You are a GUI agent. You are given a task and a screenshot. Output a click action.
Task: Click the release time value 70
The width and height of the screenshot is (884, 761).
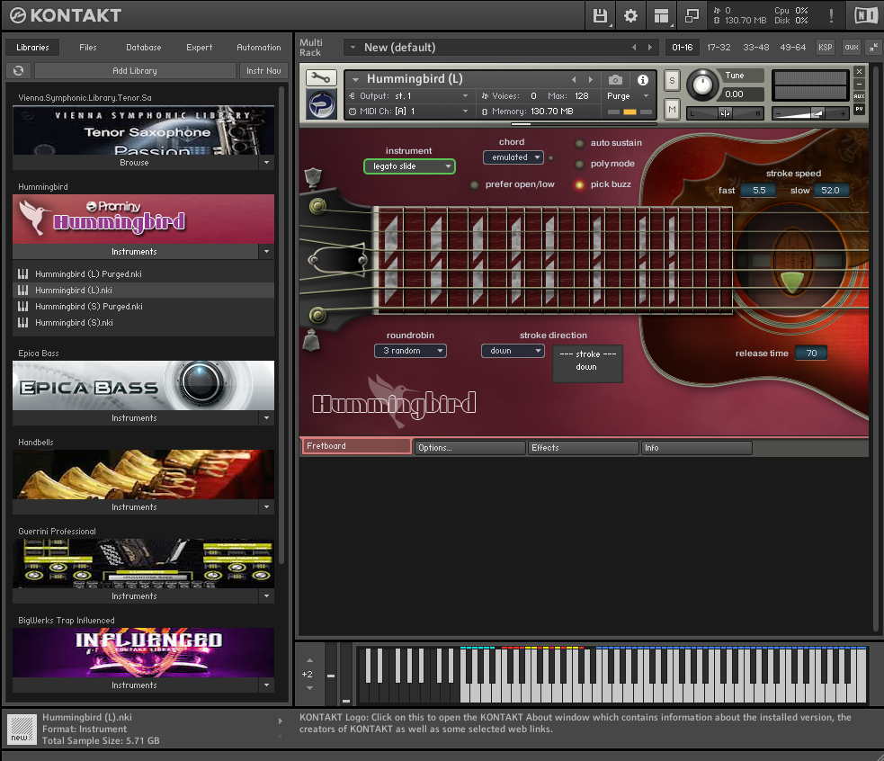pyautogui.click(x=811, y=354)
